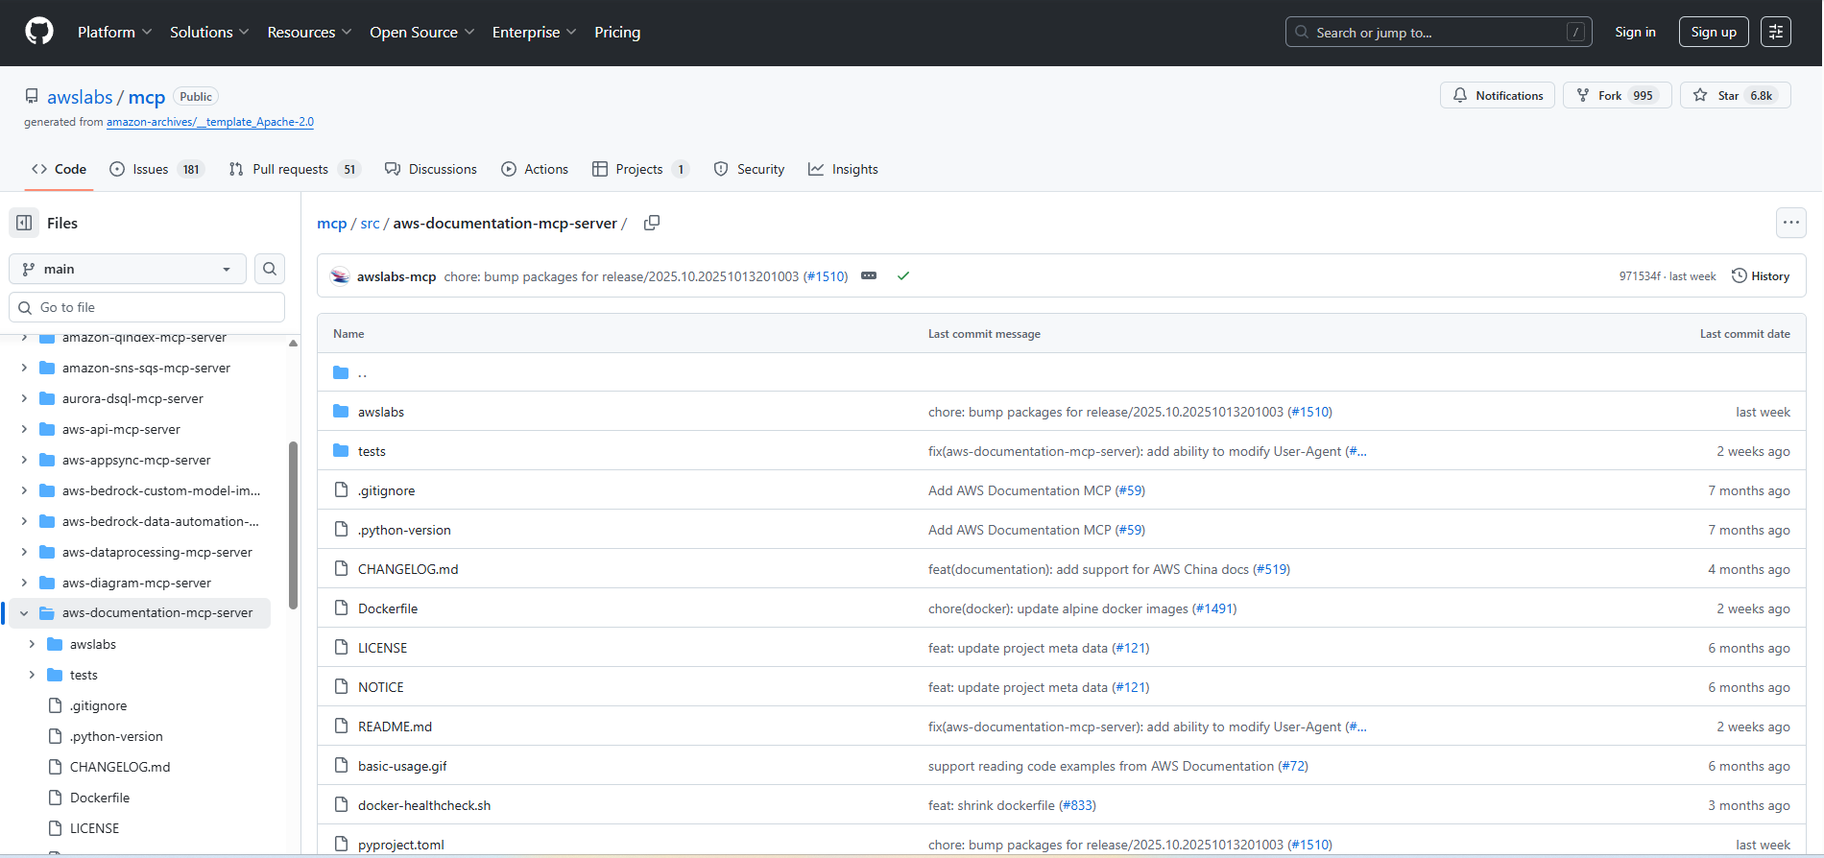Open the History clock link
The image size is (1824, 858).
tap(1761, 276)
